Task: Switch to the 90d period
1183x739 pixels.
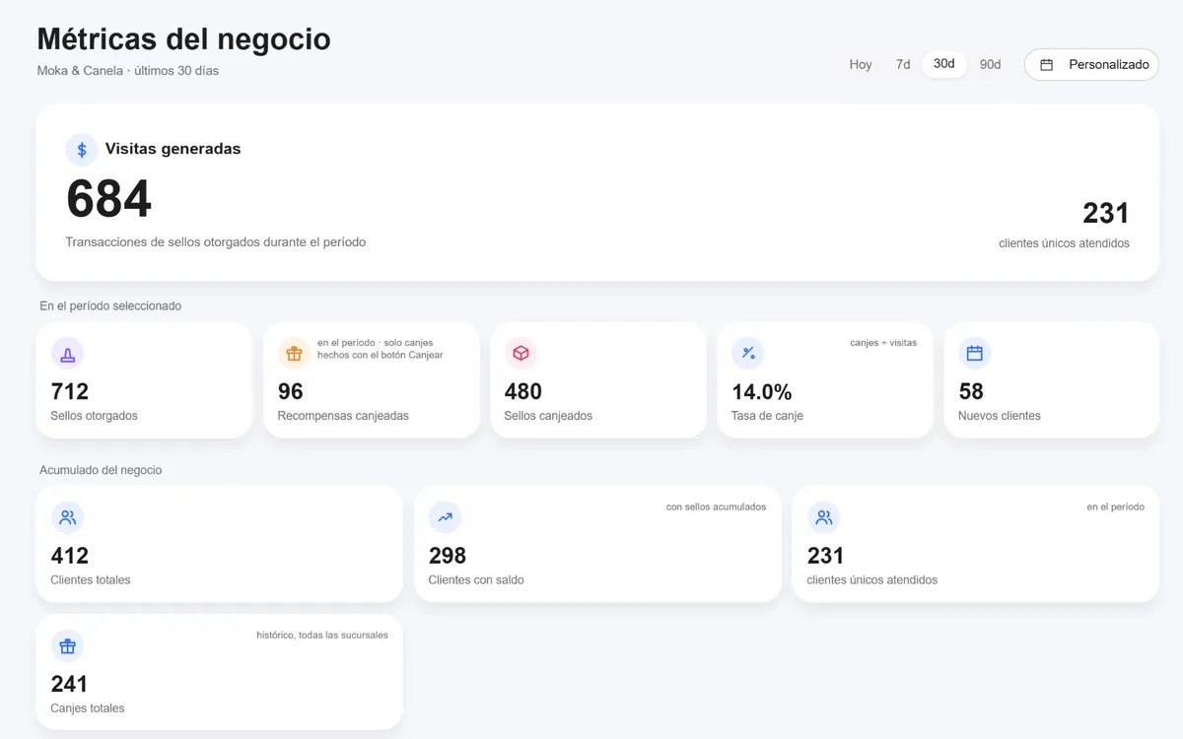Action: pyautogui.click(x=990, y=65)
